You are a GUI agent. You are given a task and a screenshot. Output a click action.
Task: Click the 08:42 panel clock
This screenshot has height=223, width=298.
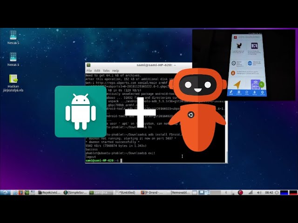(269, 193)
